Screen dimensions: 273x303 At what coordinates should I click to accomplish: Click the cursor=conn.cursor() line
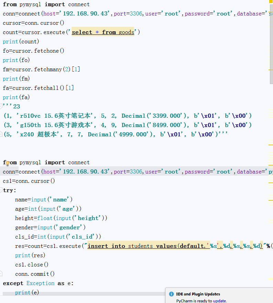tap(33, 23)
